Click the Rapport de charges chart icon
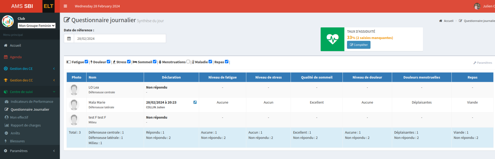 point(7,125)
